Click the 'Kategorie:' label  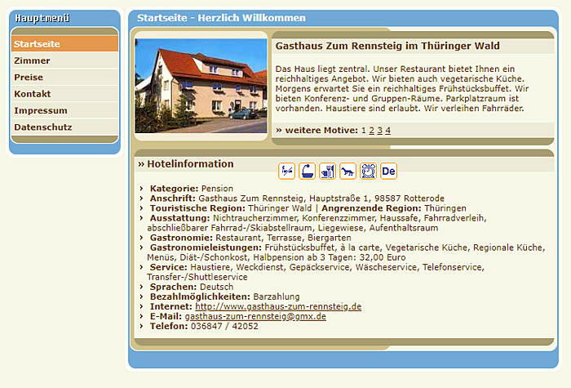point(174,189)
